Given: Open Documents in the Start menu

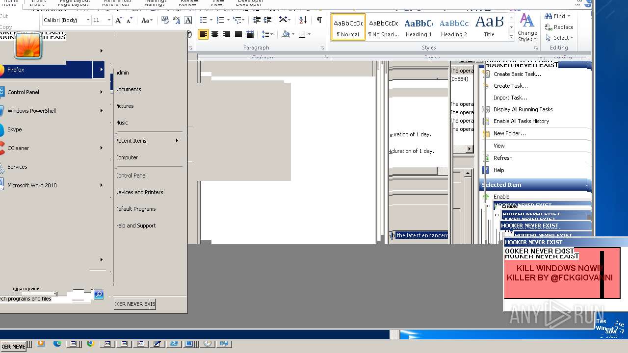Looking at the screenshot, I should pos(129,89).
